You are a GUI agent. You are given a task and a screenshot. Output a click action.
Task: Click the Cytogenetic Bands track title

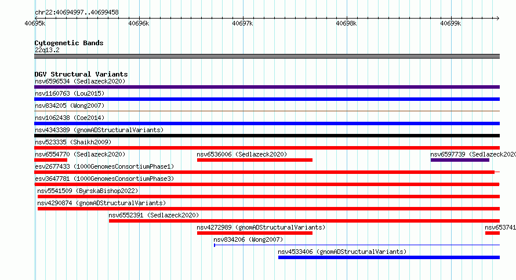point(69,43)
